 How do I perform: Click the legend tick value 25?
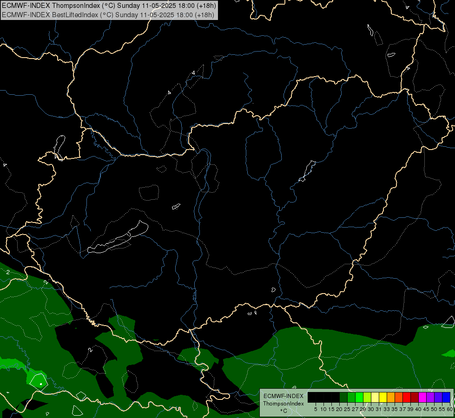tap(347, 409)
